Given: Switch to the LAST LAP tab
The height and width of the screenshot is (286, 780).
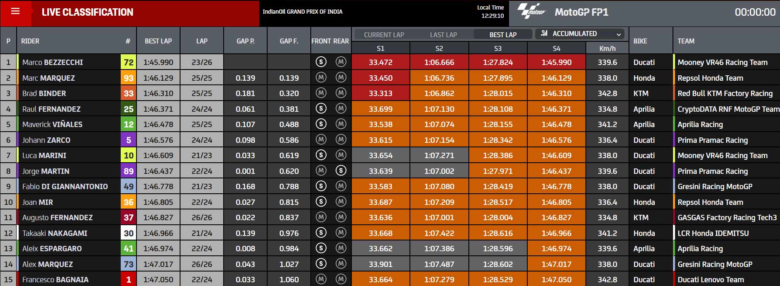Looking at the screenshot, I should click(x=444, y=35).
